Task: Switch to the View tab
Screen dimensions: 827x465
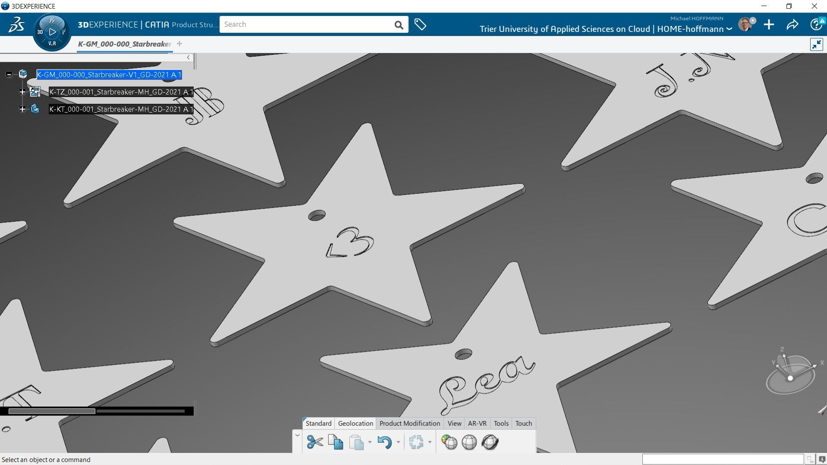Action: click(x=454, y=424)
